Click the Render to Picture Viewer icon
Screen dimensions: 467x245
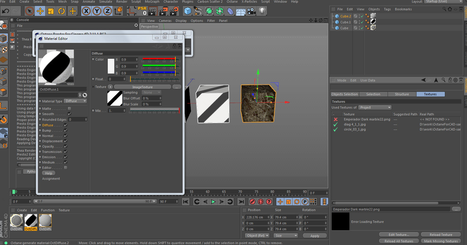pos(163,12)
